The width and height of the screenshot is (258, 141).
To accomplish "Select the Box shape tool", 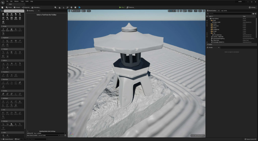I will (3, 14).
